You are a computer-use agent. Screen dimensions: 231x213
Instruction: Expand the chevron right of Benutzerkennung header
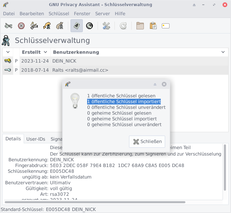[223, 52]
